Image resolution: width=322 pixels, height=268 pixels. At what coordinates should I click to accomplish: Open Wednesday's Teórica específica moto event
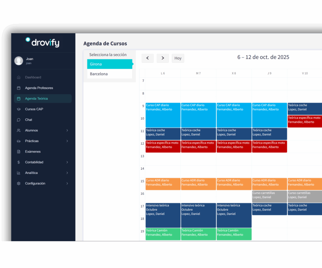coord(234,146)
